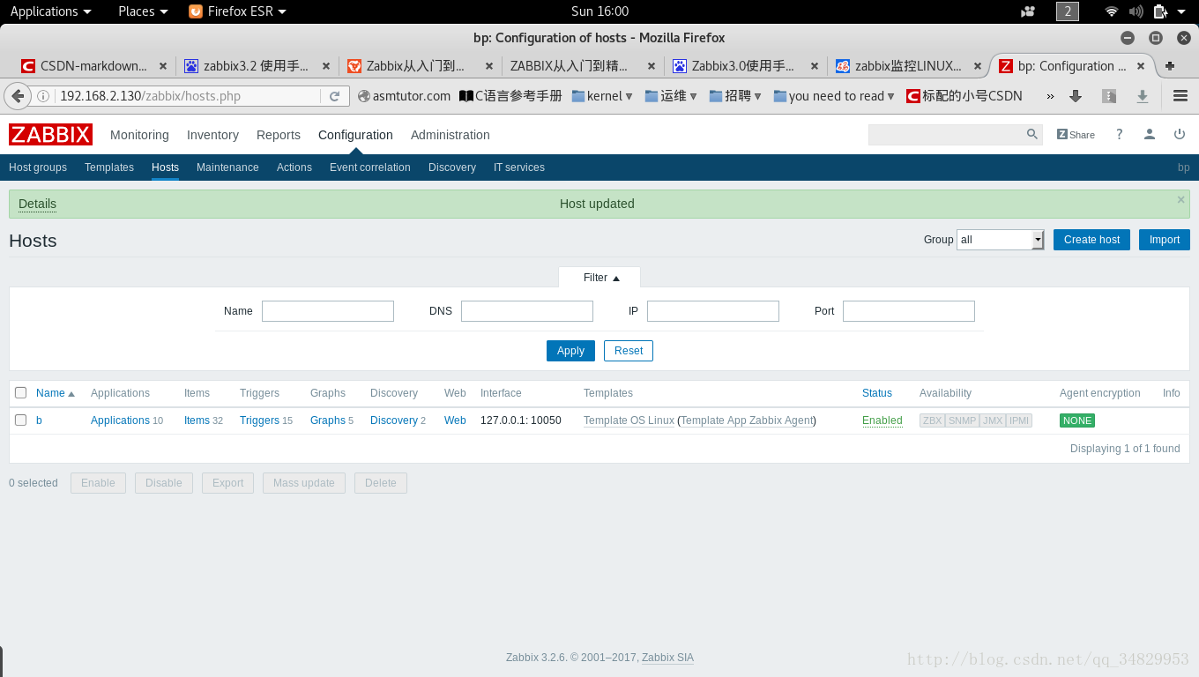Reload the page with refresh icon
The image size is (1199, 677).
point(334,96)
